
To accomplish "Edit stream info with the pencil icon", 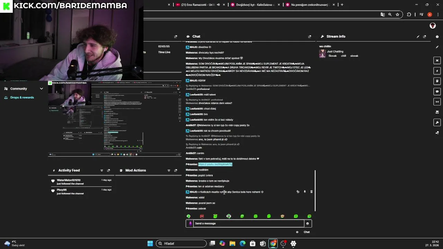I will pos(418,36).
